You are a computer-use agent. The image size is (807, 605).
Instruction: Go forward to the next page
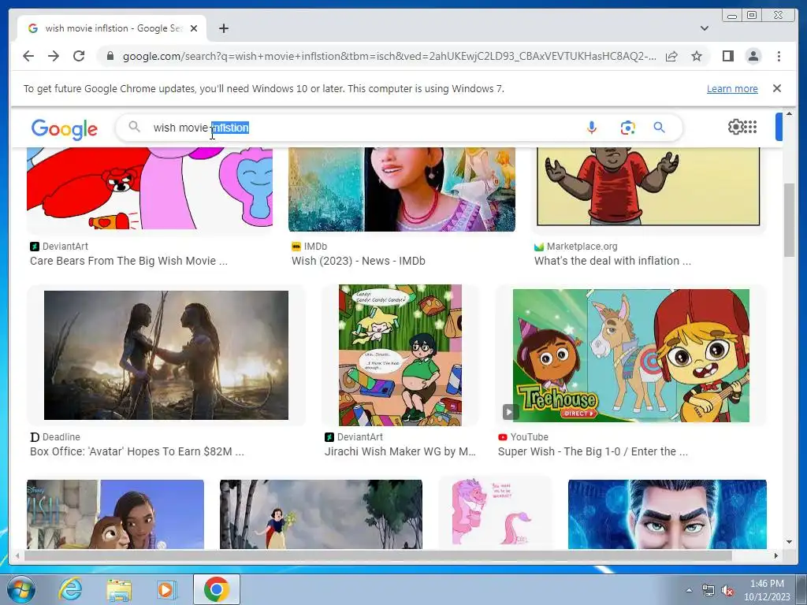coord(54,56)
